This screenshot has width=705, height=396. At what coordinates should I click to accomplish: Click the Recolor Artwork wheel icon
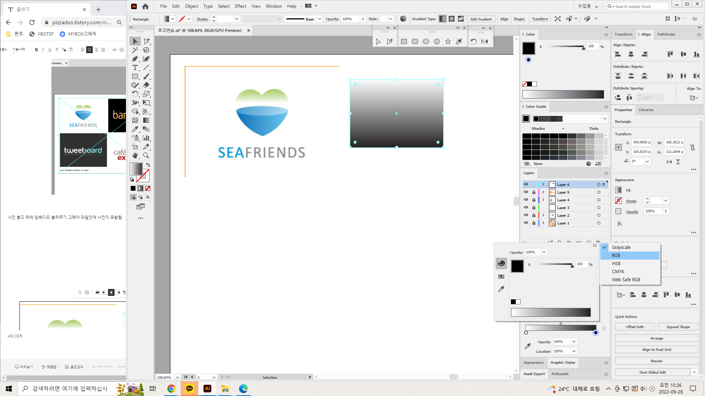[403, 19]
